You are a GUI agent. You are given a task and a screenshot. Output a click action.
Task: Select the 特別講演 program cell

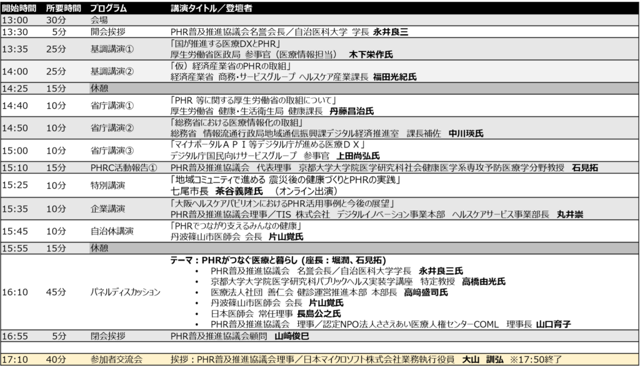click(x=108, y=185)
